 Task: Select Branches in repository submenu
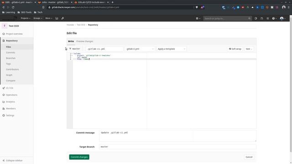click(x=10, y=58)
